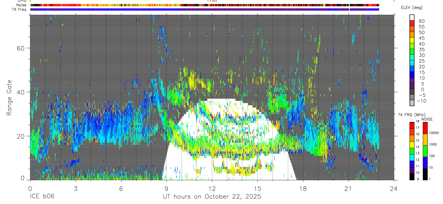Click the 100 label on the NOISE legend
The image size is (443, 204).
(432, 156)
